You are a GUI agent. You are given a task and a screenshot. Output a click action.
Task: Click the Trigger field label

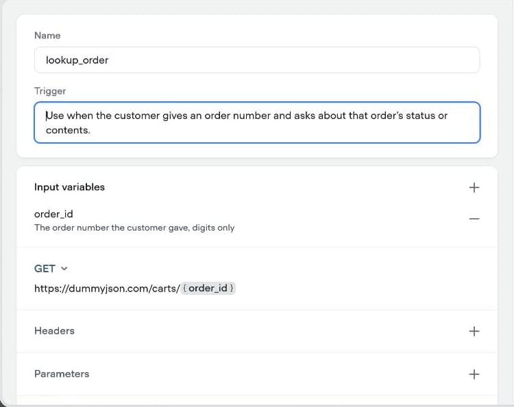click(x=50, y=91)
